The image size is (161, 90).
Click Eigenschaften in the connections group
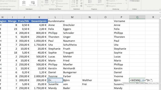(4, 3)
